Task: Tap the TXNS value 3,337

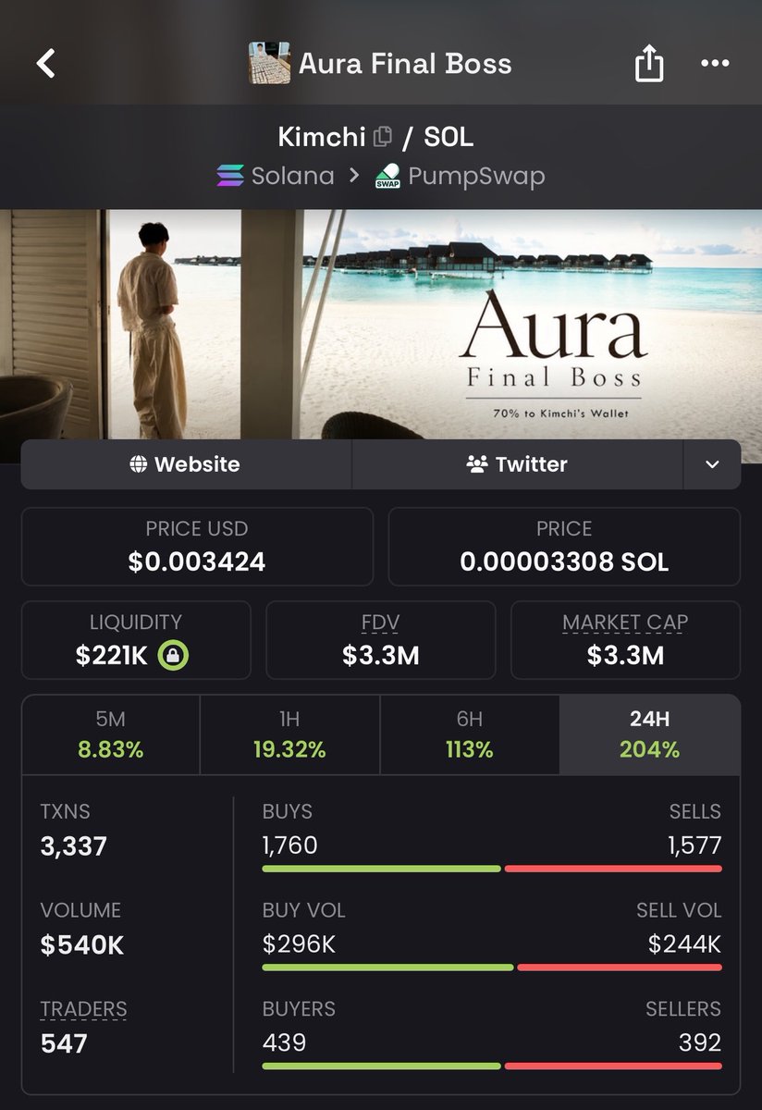Action: (x=74, y=846)
